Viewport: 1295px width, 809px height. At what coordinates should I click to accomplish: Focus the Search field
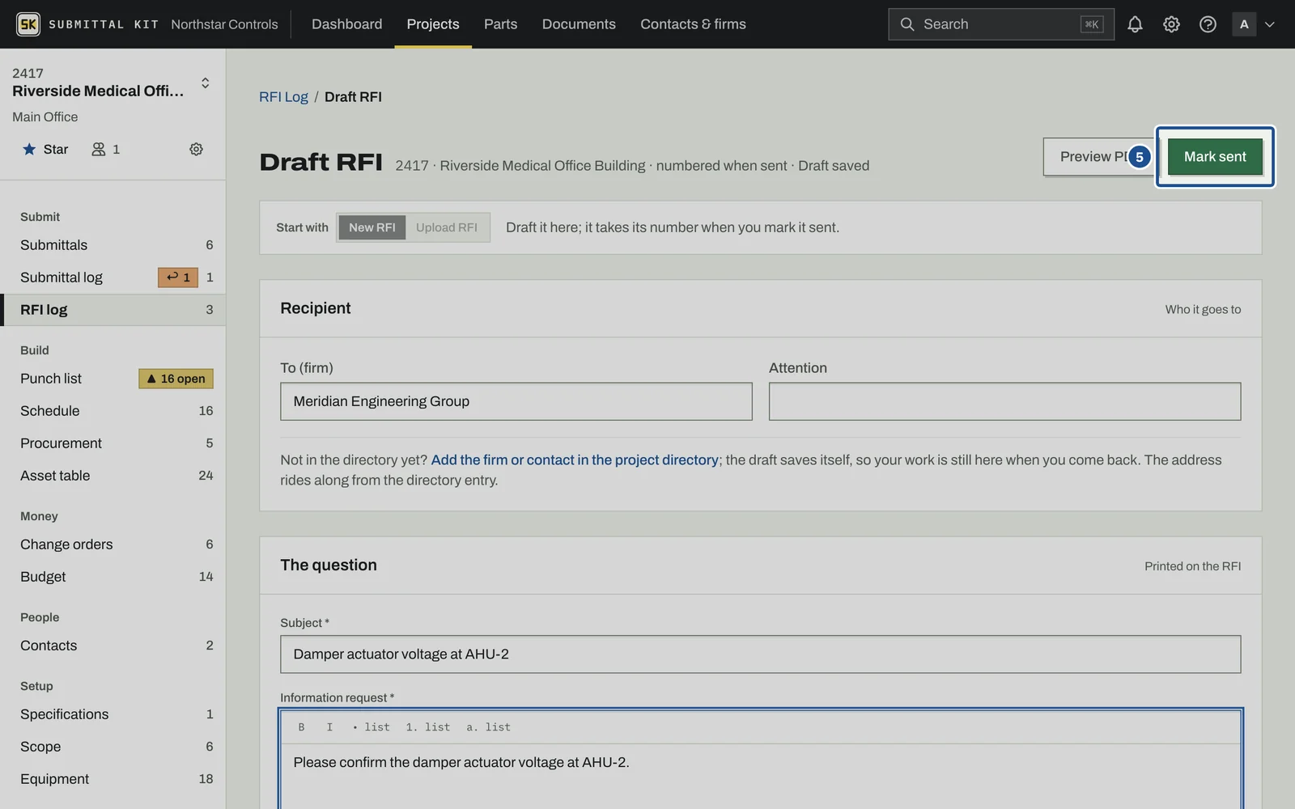[x=1000, y=24]
